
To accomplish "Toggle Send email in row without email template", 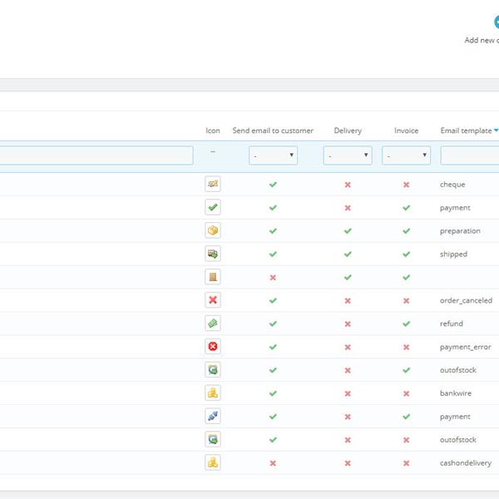I will click(x=273, y=278).
